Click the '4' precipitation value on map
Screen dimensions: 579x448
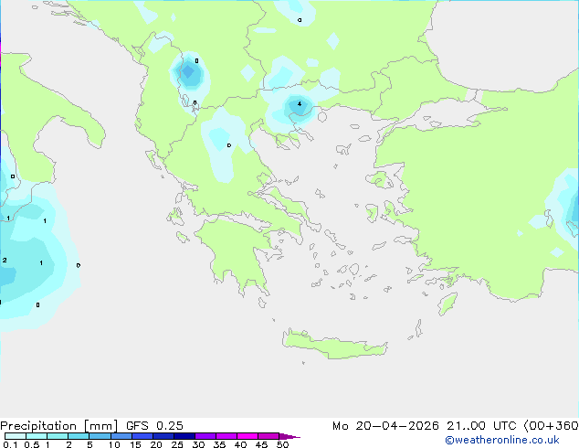tap(300, 104)
